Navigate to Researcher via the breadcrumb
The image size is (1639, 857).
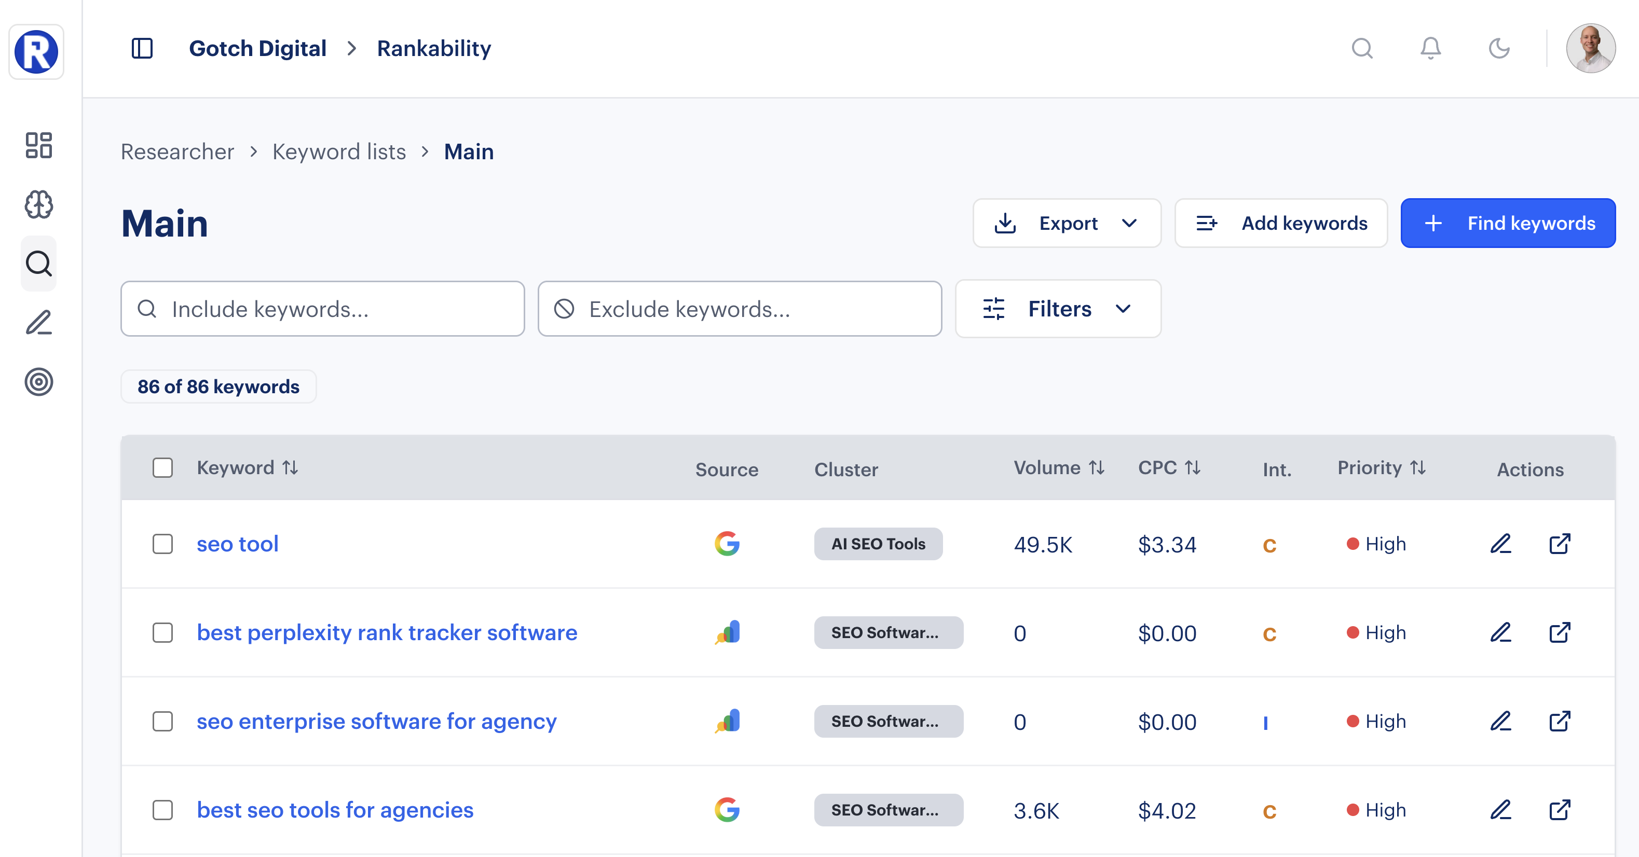[x=178, y=151]
